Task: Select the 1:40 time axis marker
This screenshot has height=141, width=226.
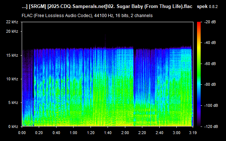Action: 108,133
